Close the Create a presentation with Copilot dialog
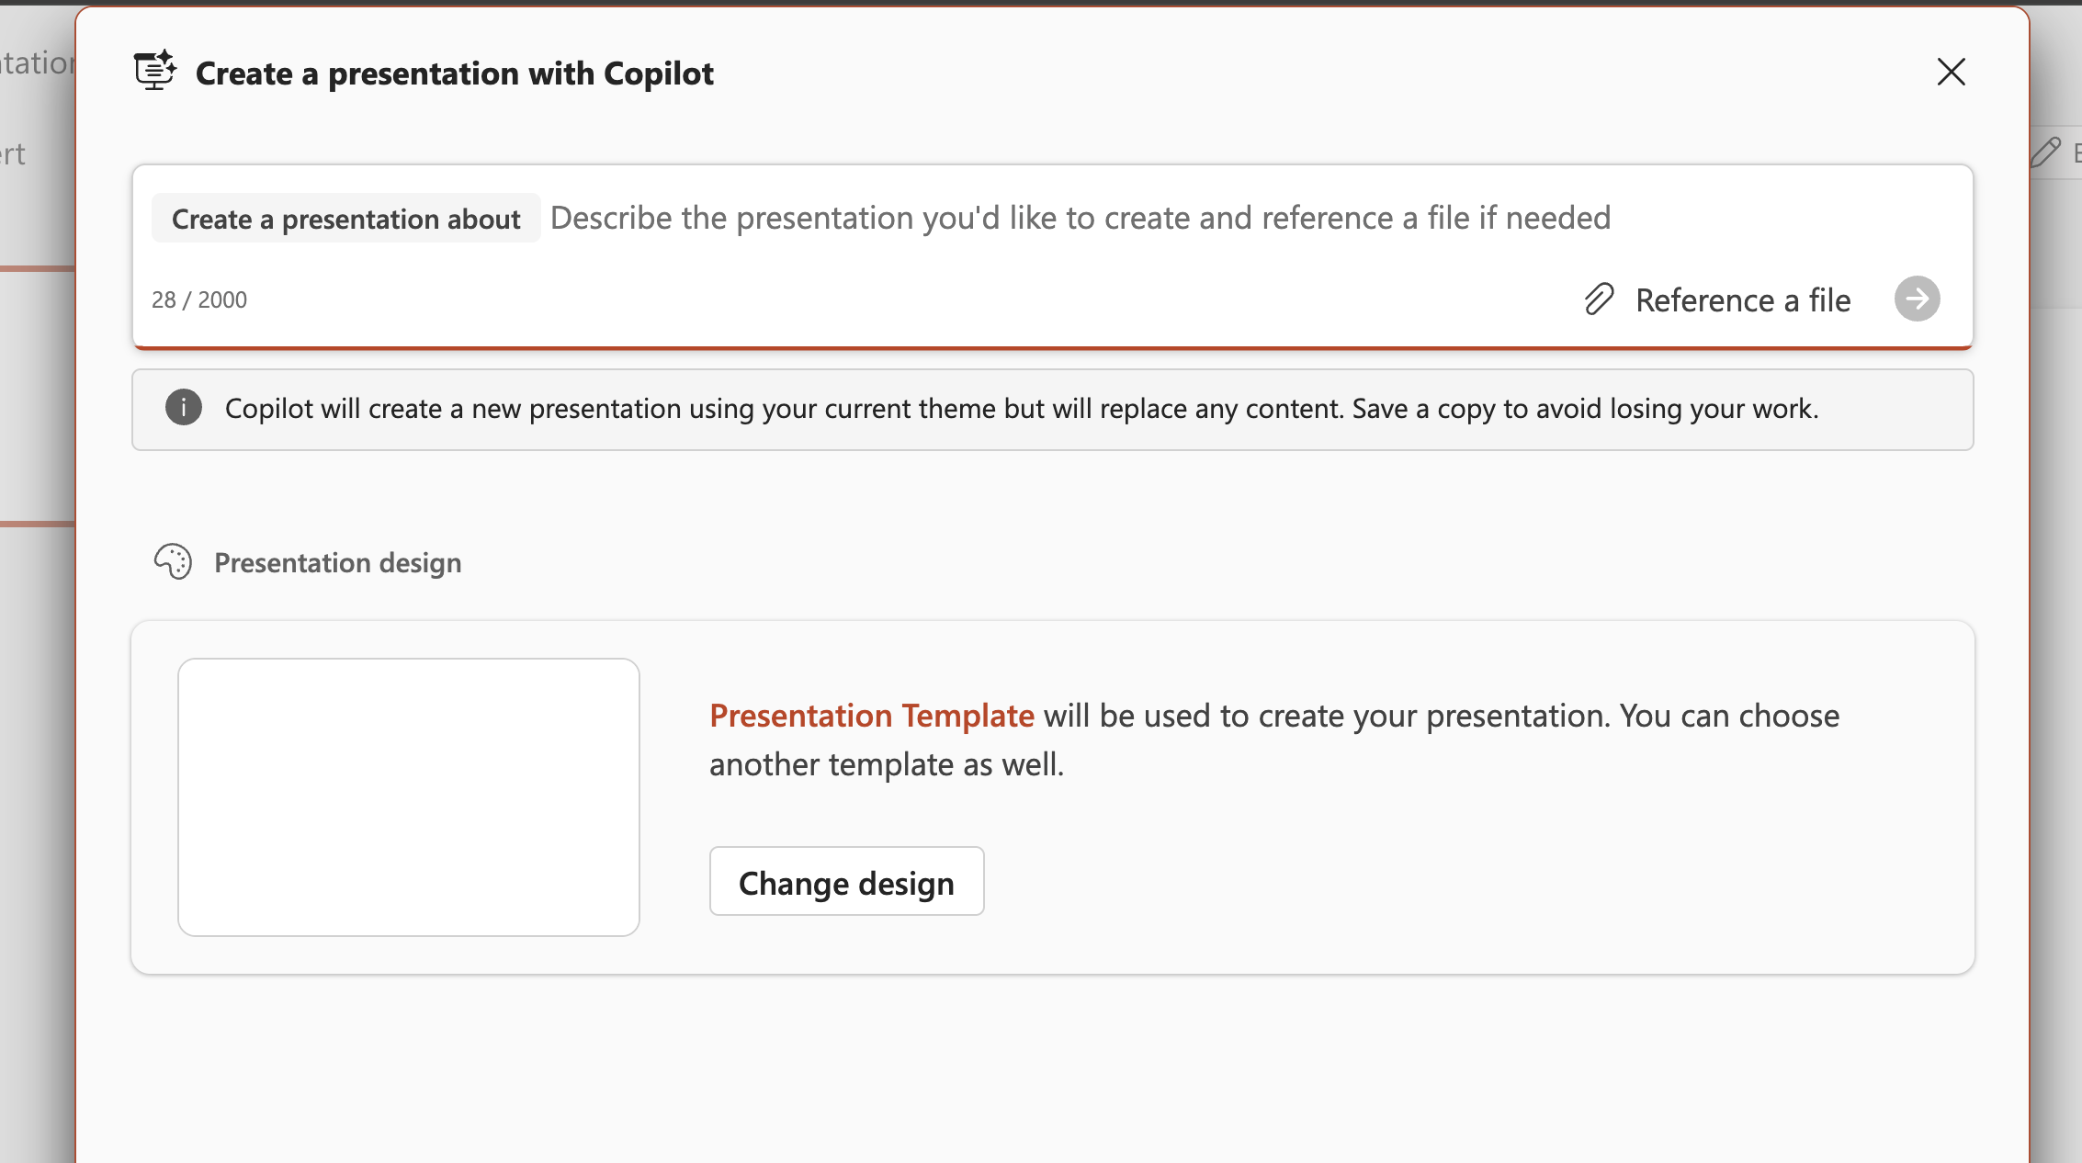2082x1163 pixels. (1951, 72)
